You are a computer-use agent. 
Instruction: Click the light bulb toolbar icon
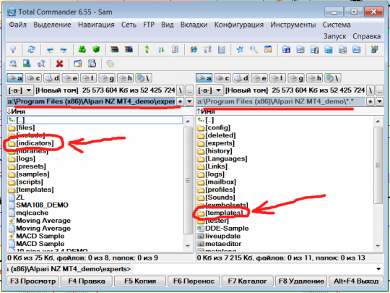tap(13, 49)
